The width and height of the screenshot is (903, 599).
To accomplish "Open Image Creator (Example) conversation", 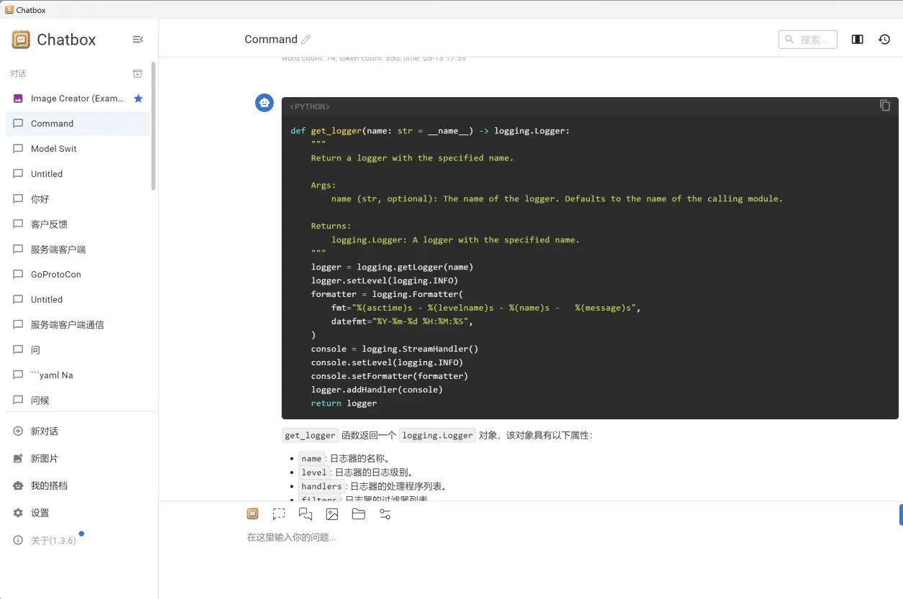I will [x=77, y=99].
